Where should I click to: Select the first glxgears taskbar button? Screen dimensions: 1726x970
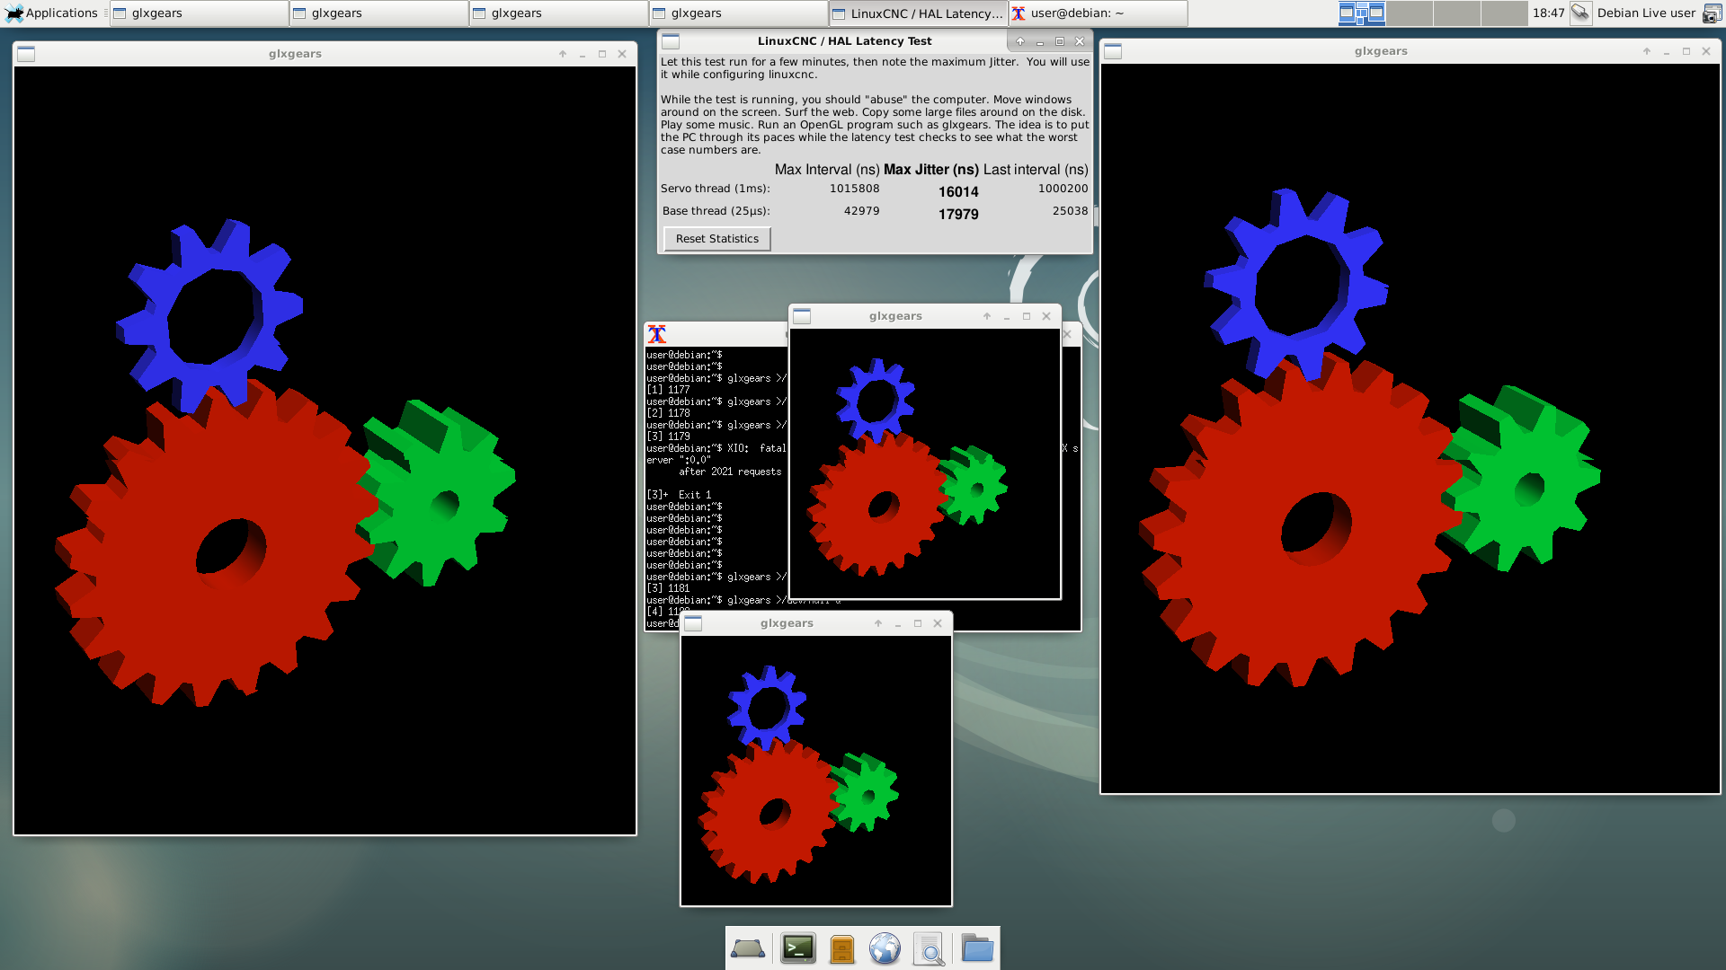point(200,13)
